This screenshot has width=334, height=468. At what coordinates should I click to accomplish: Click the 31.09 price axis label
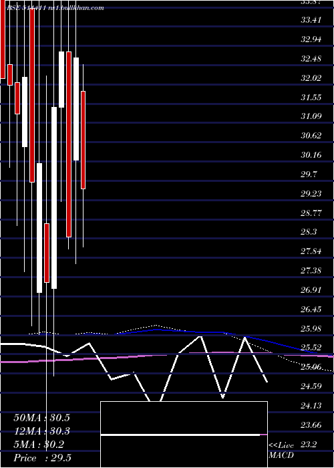pos(311,117)
